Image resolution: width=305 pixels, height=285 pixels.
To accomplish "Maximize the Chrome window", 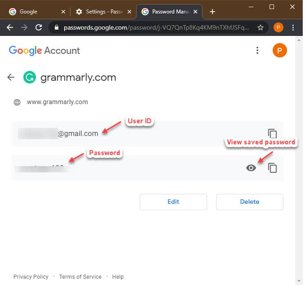I will (272, 7).
